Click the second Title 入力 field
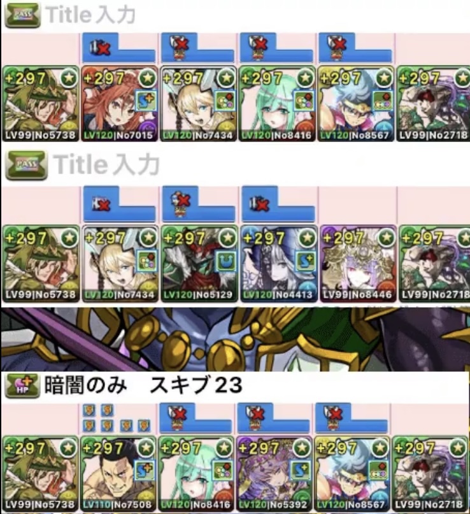Screen dimensions: 470x514 [107, 164]
